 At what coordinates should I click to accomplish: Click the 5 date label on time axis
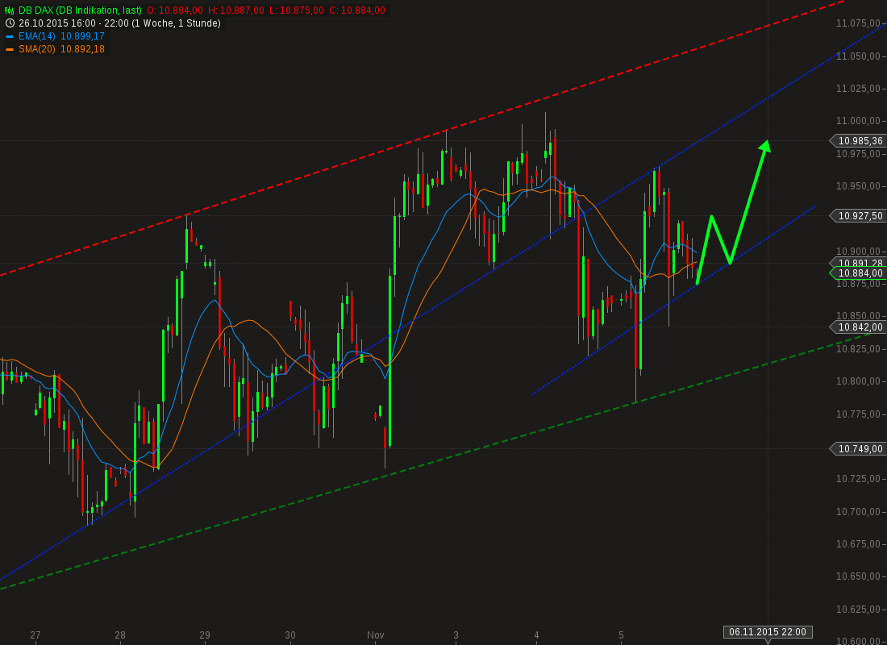(621, 635)
